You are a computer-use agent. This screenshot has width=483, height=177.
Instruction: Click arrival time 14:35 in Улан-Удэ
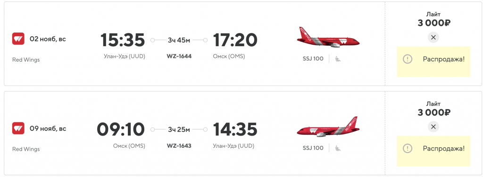click(235, 129)
